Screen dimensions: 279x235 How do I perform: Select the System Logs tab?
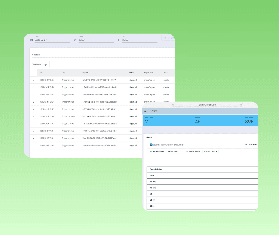click(40, 64)
